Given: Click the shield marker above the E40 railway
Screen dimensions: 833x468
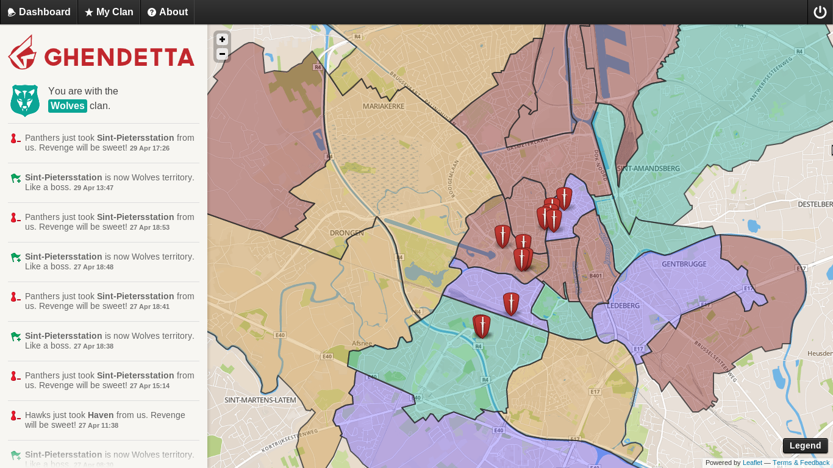Looking at the screenshot, I should (x=511, y=303).
